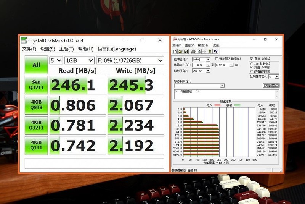Click the yellow question mark About icon
The height and width of the screenshot is (204, 305).
tap(210, 52)
